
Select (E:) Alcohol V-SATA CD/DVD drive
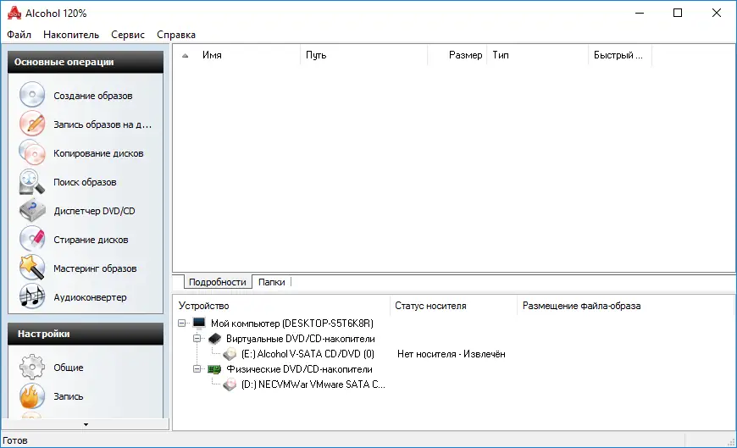coord(308,354)
